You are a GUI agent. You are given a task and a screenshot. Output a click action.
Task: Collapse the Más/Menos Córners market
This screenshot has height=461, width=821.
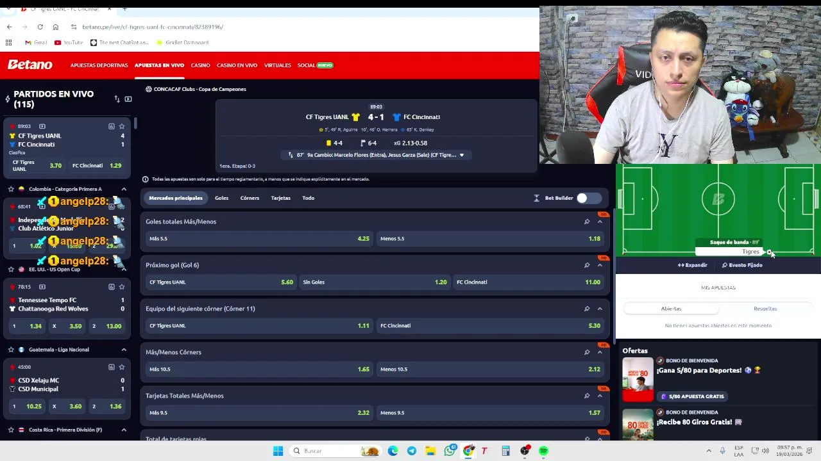[x=600, y=352]
